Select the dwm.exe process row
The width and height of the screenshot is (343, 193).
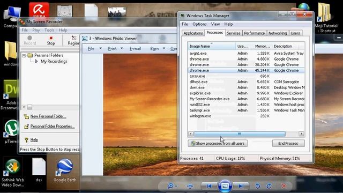point(246,87)
